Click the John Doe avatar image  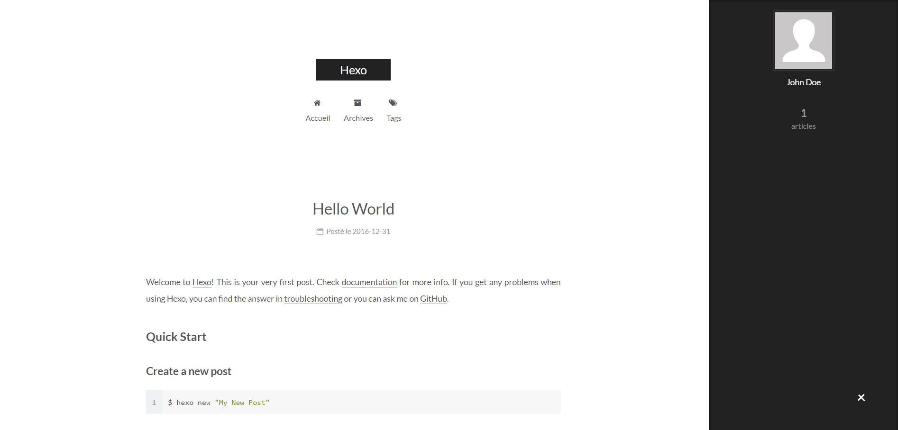point(804,41)
